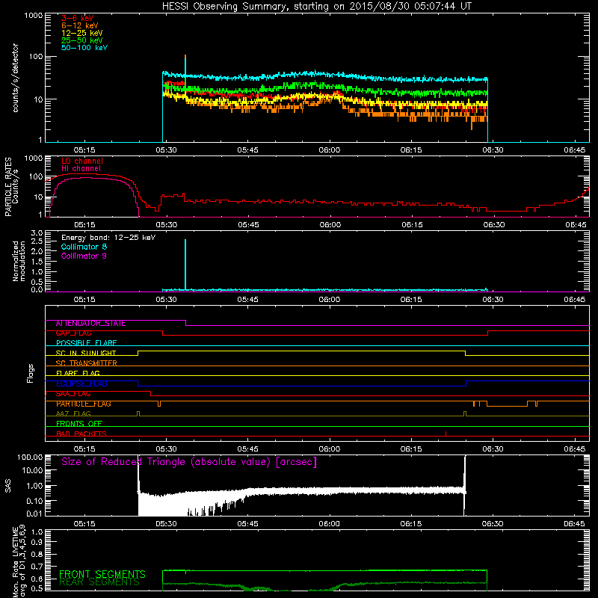Screen dimensions: 598x598
Task: Click the HI channel legend entry
Action: point(81,169)
